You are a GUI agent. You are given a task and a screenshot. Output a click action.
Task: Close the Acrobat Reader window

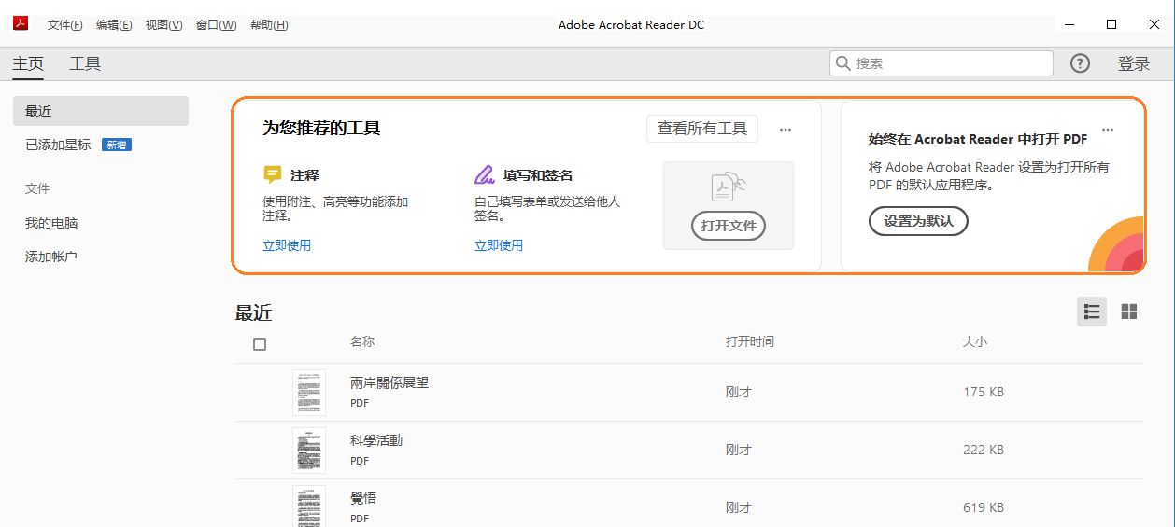click(1154, 24)
